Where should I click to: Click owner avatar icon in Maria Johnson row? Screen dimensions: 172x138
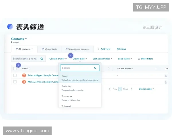[x=166, y=82]
